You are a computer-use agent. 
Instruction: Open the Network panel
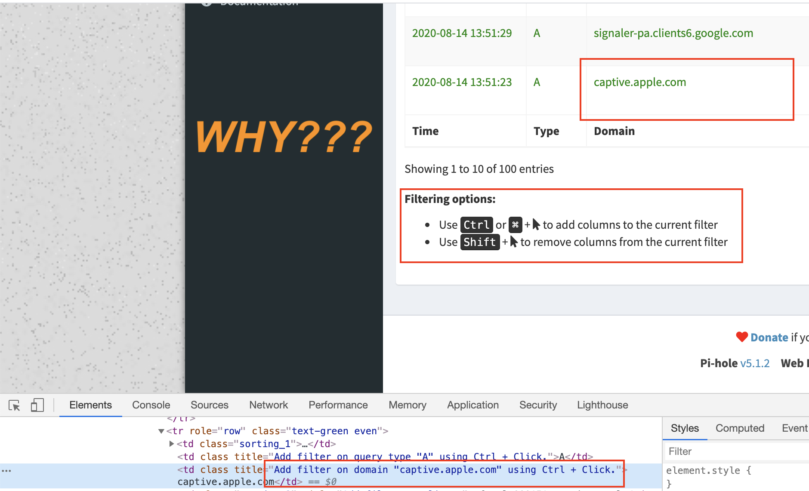pyautogui.click(x=268, y=405)
